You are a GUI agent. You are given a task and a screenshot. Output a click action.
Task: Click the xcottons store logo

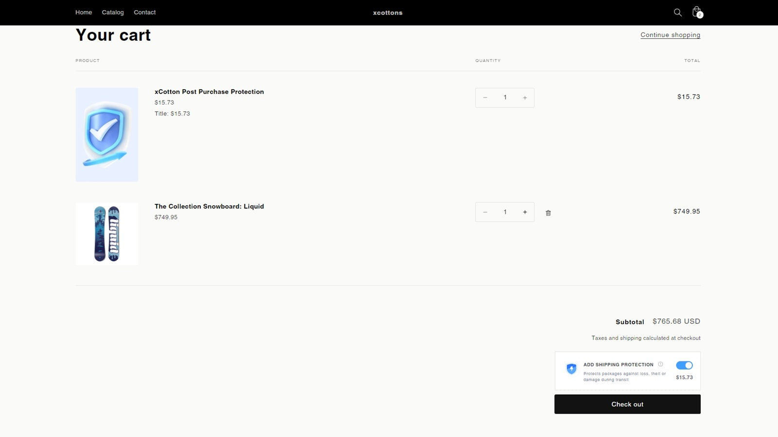click(388, 13)
